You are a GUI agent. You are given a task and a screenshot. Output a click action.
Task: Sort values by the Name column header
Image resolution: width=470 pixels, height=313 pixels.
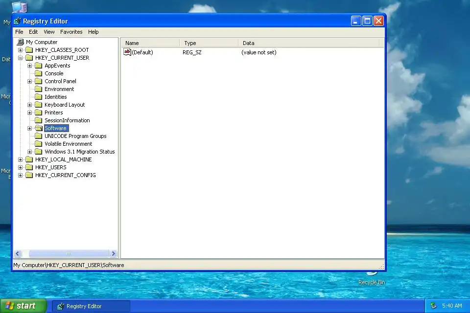[x=150, y=43]
